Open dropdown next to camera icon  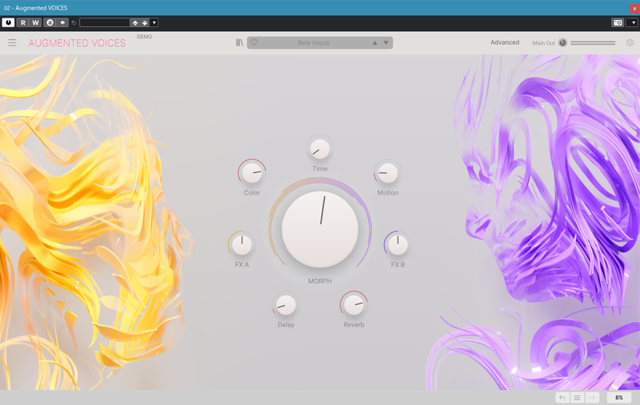(633, 22)
